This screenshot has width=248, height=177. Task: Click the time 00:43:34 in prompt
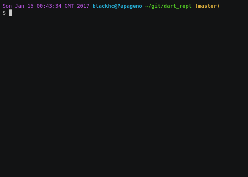49,6
